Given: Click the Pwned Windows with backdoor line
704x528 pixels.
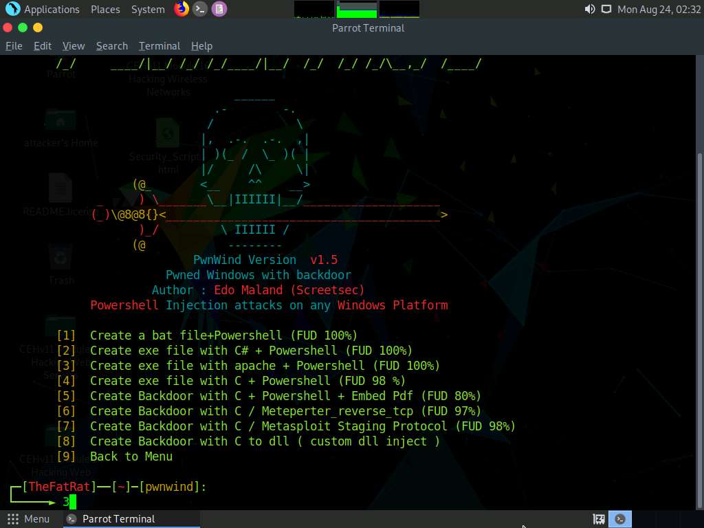Looking at the screenshot, I should pyautogui.click(x=258, y=275).
